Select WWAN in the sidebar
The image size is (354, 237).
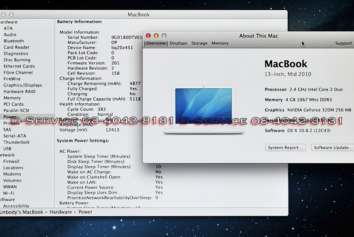pos(10,187)
